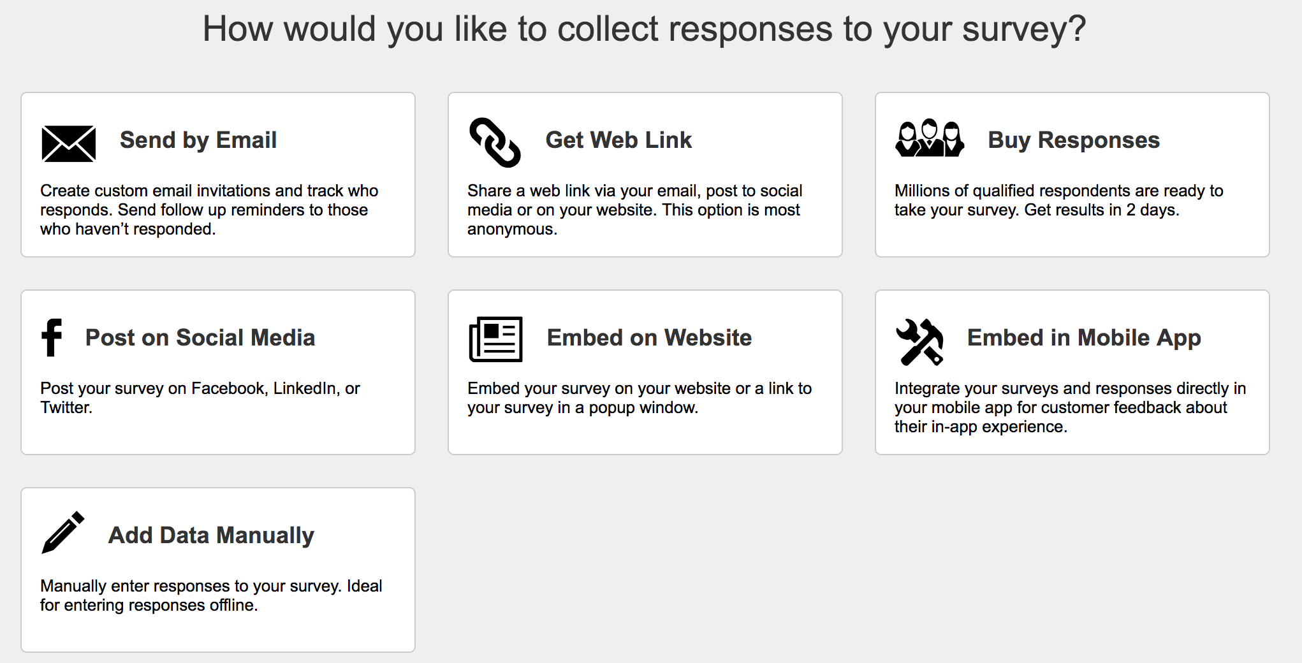Click the group of people icon
1302x663 pixels.
[x=930, y=138]
